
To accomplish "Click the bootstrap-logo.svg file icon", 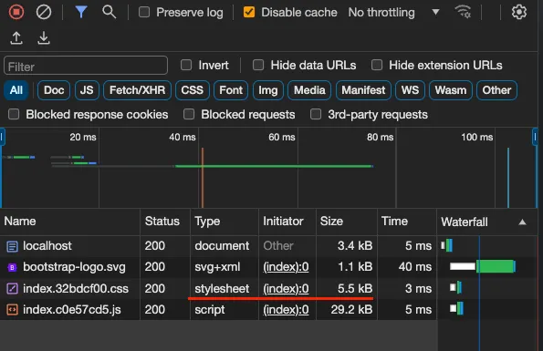I will tap(12, 267).
